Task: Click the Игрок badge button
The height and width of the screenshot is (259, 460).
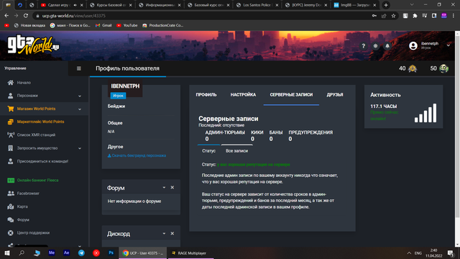Action: [x=118, y=96]
